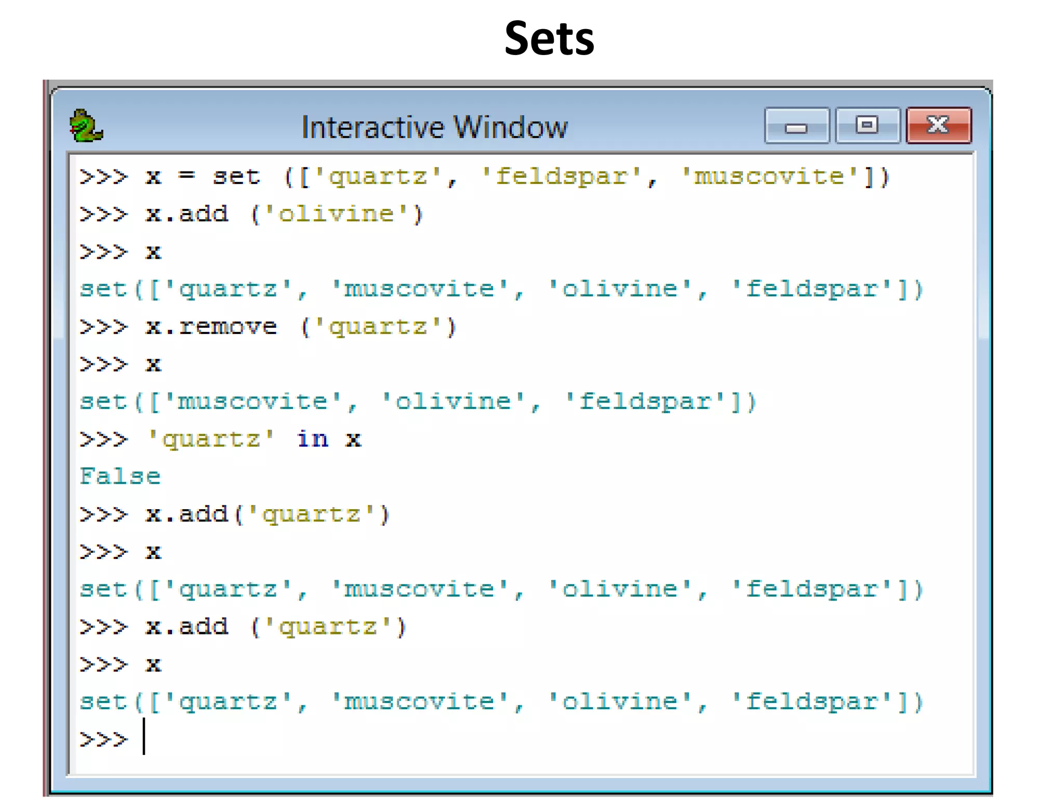Click the Interactive Window title text

(x=434, y=127)
